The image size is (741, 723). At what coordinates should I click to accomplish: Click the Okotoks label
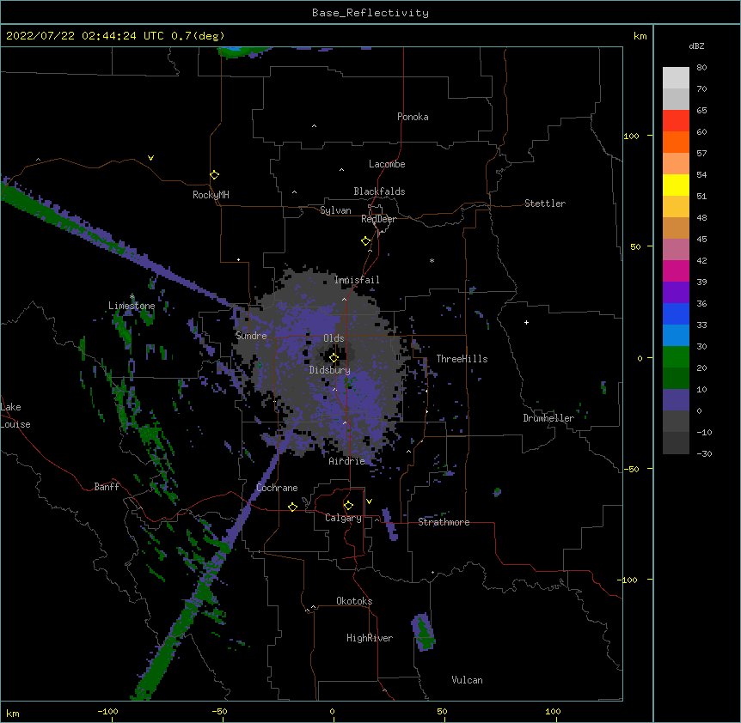click(x=354, y=601)
